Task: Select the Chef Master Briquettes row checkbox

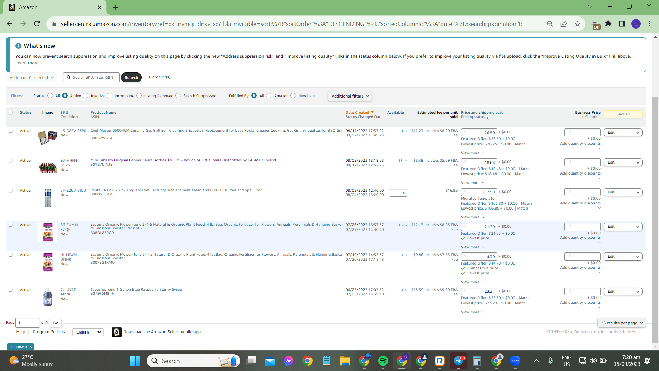Action: 11,131
